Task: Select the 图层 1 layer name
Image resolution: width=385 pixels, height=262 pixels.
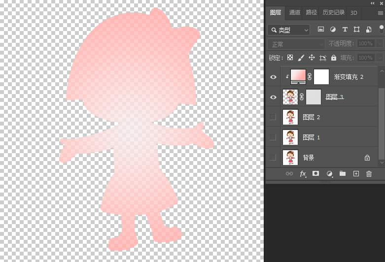Action: pyautogui.click(x=312, y=137)
